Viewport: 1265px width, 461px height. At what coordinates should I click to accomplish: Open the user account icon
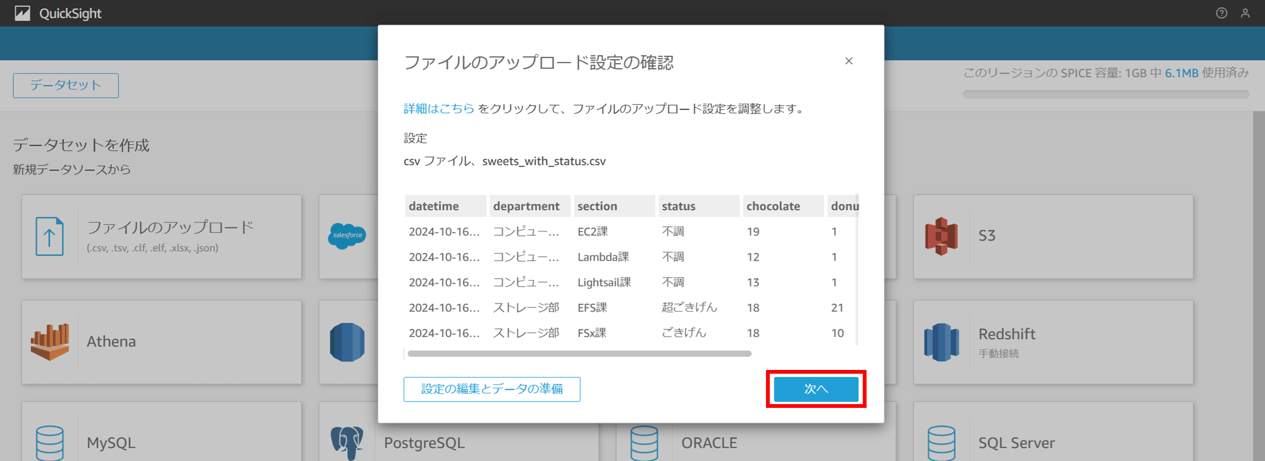point(1245,13)
